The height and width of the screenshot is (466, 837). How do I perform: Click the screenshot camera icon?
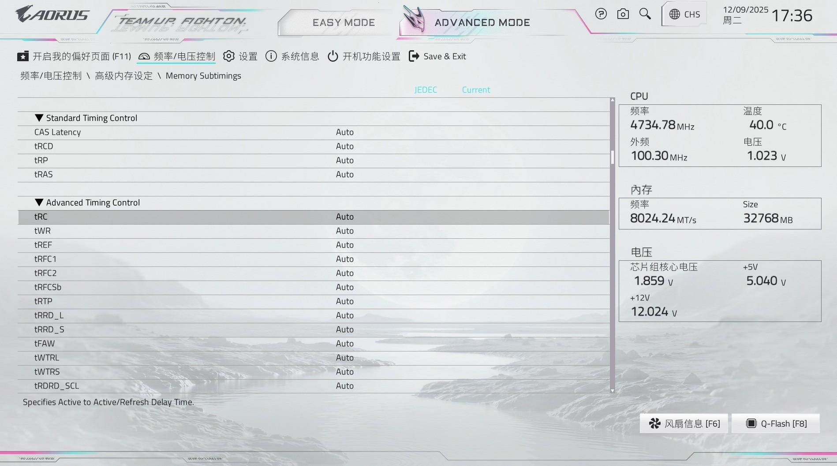(x=623, y=14)
